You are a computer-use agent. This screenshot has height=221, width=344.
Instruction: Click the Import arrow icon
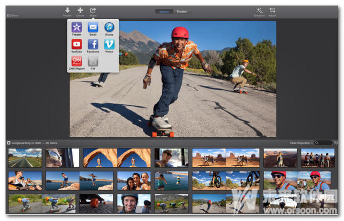point(68,11)
